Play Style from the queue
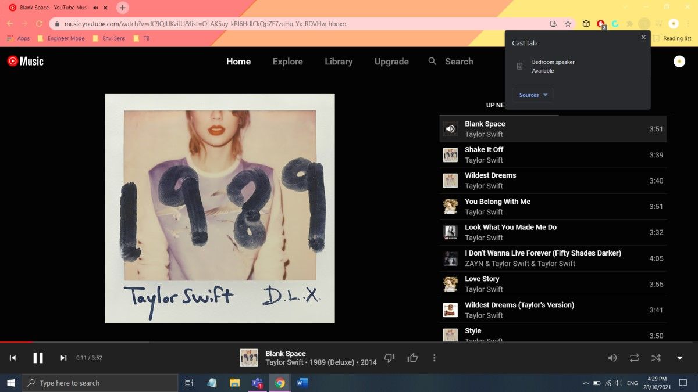 (x=553, y=333)
